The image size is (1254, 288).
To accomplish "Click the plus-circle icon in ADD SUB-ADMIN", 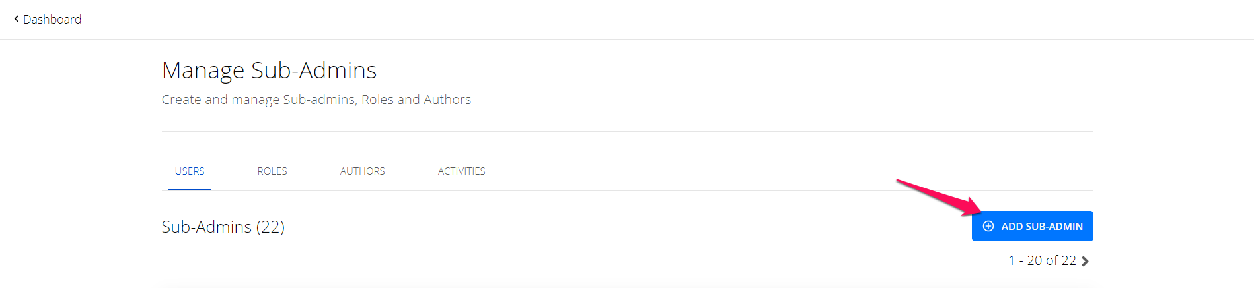I will tap(988, 226).
